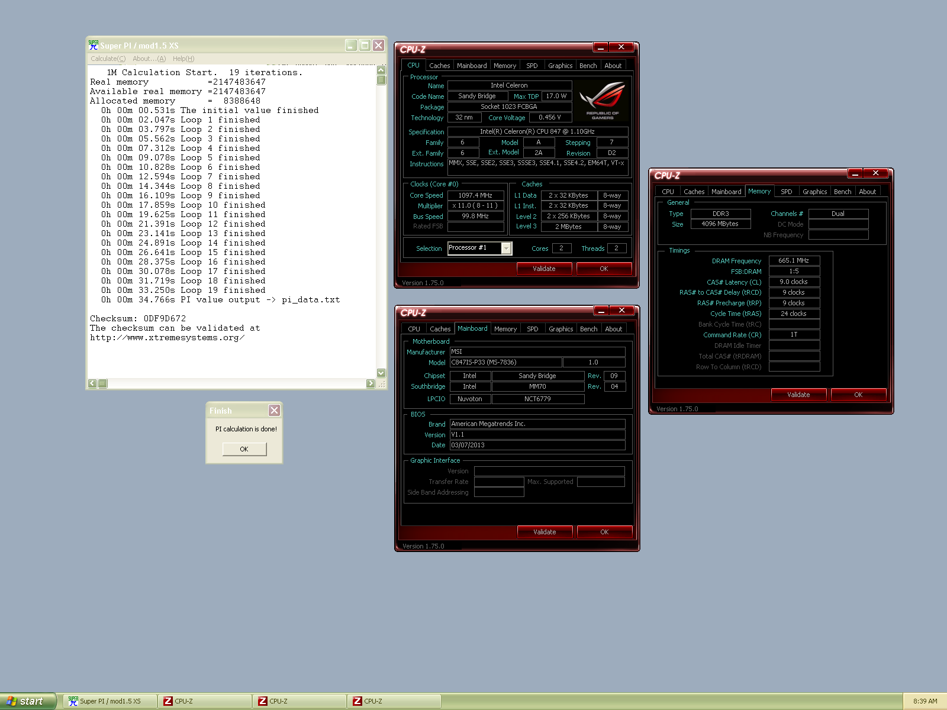The width and height of the screenshot is (947, 710).
Task: Select Graphics tab in Mainboard CPU-Z window
Action: (x=561, y=329)
